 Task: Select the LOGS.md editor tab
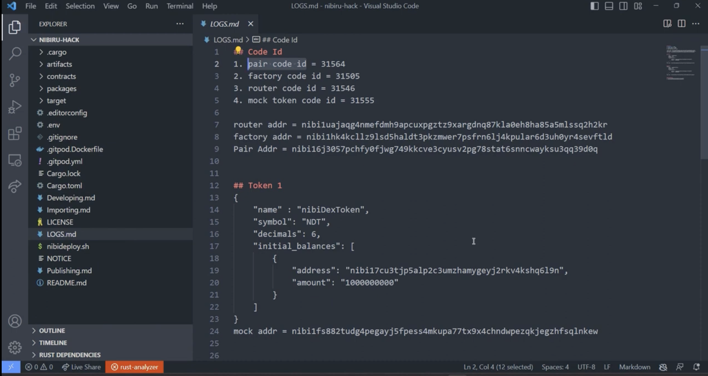(226, 24)
